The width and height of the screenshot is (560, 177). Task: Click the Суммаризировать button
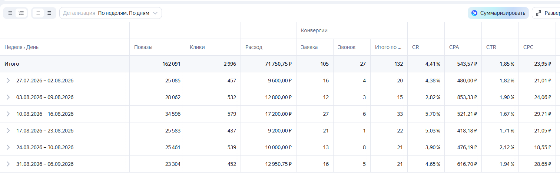(498, 13)
